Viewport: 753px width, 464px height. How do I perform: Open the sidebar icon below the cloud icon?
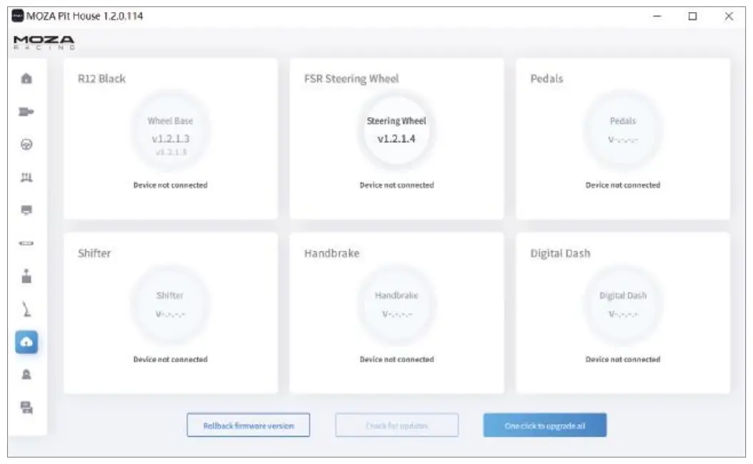click(x=27, y=374)
